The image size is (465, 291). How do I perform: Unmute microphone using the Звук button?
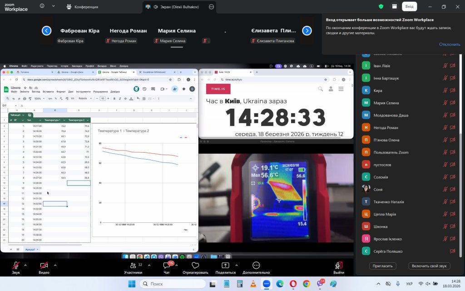coord(16,266)
